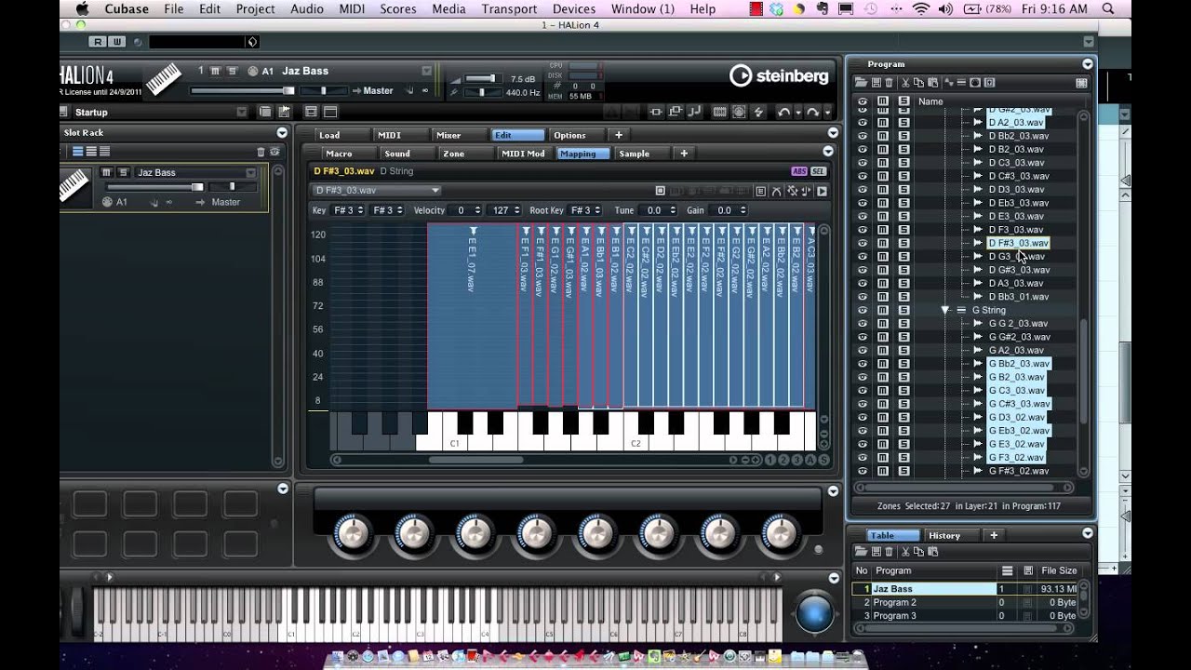1191x670 pixels.
Task: Open the D F#3_03.wav zone dropdown
Action: (x=377, y=191)
